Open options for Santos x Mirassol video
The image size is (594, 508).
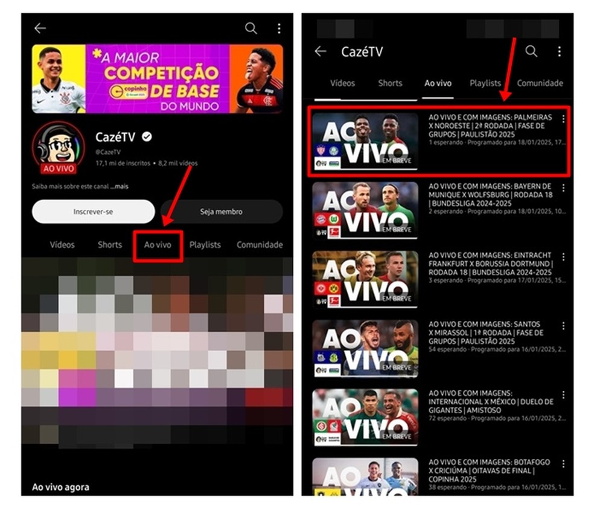(x=563, y=326)
